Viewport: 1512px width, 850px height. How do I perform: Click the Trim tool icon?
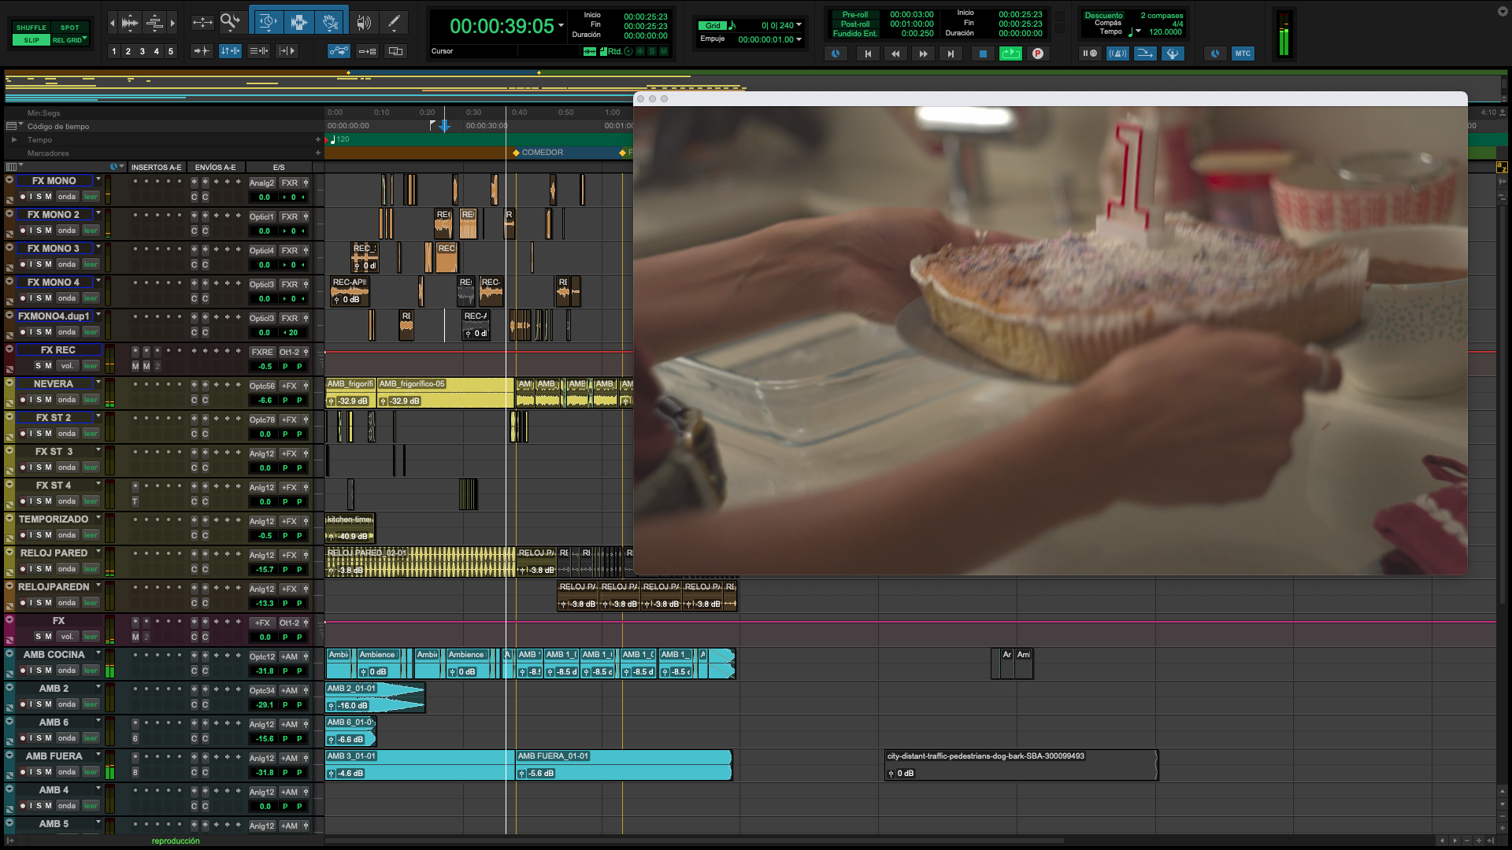point(267,22)
